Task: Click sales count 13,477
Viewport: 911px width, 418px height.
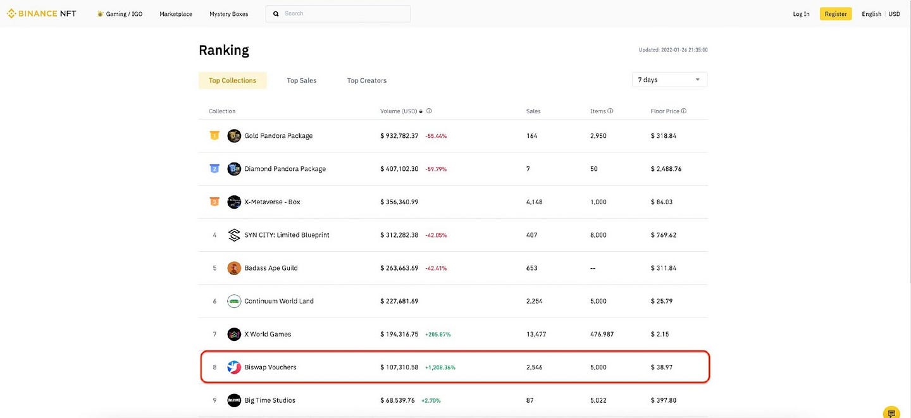Action: (x=536, y=334)
